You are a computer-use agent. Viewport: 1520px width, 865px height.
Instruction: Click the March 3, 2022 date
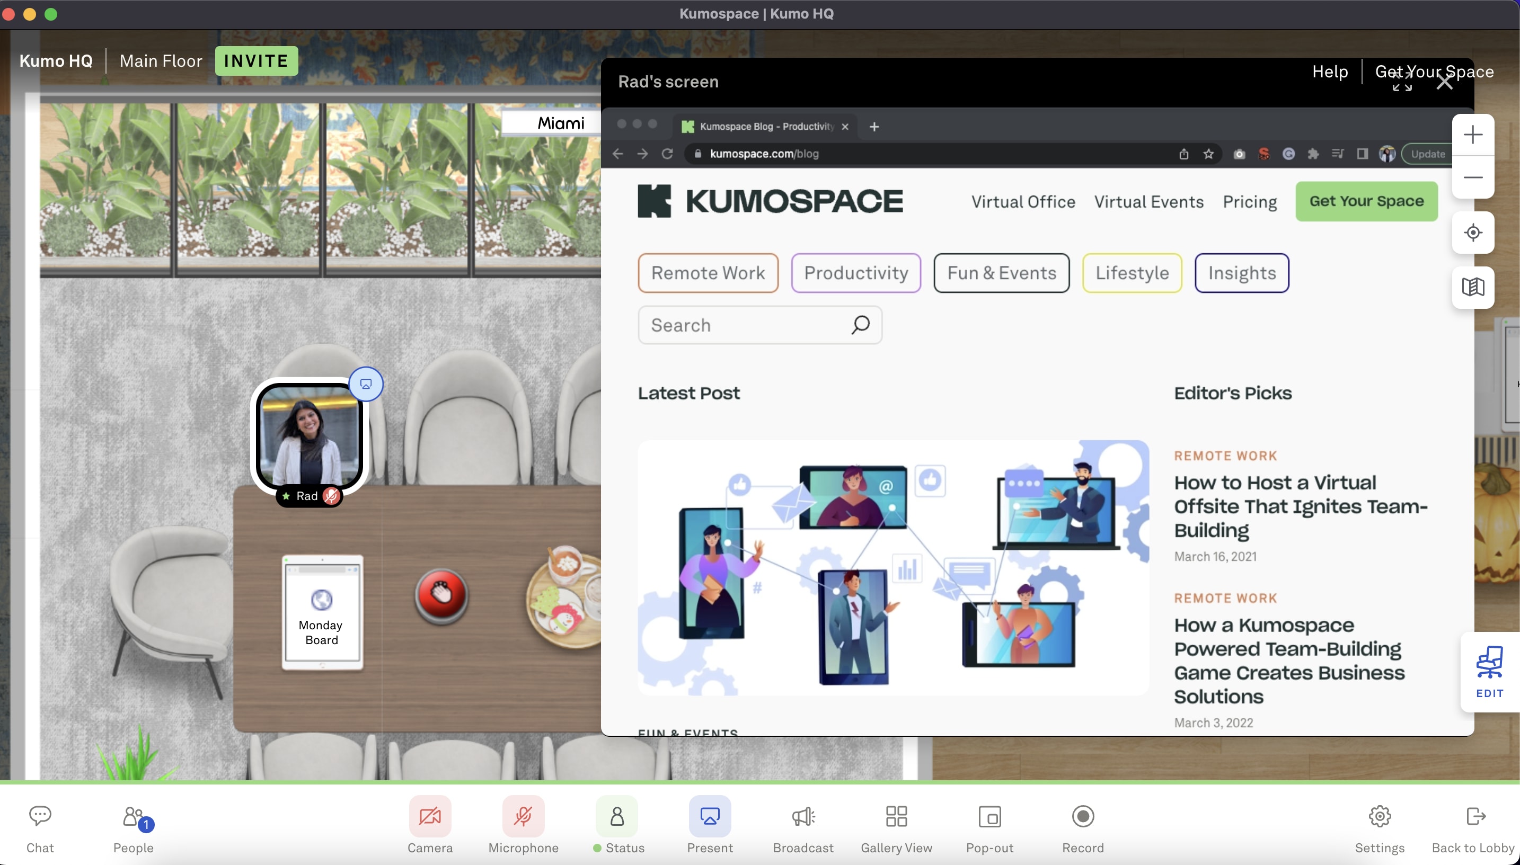click(1213, 723)
